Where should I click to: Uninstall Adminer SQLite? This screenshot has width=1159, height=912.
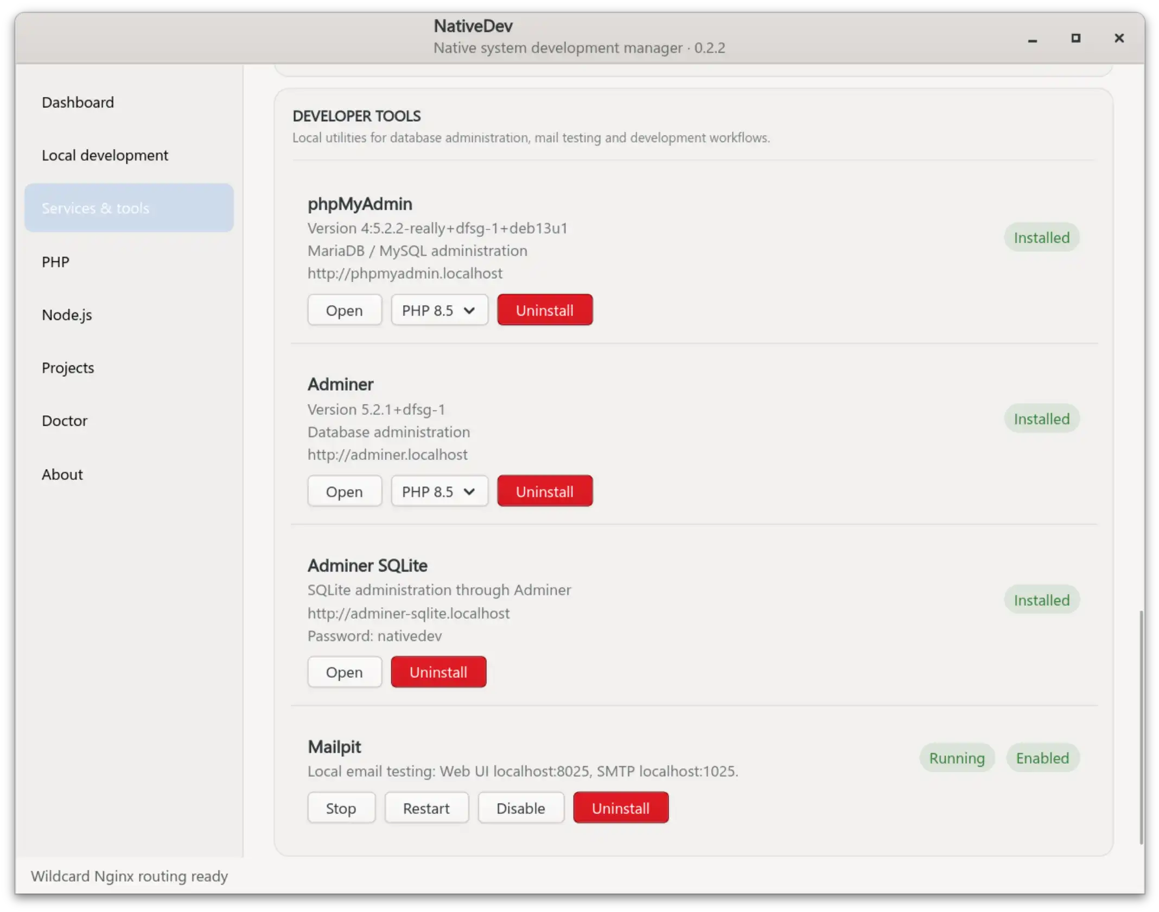point(438,672)
